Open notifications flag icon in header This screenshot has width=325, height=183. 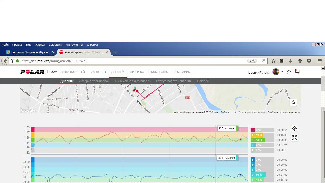click(297, 72)
